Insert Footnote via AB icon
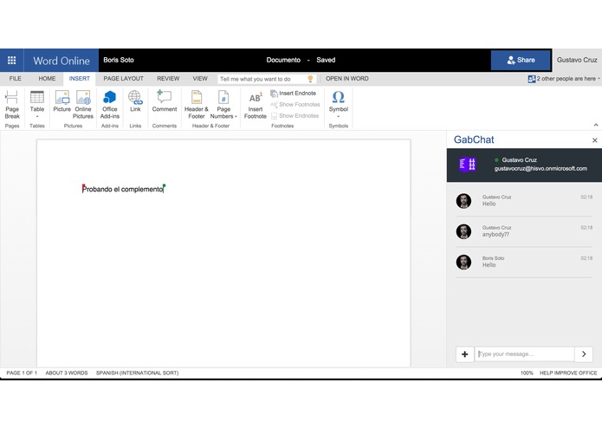602x428 pixels. point(256,106)
